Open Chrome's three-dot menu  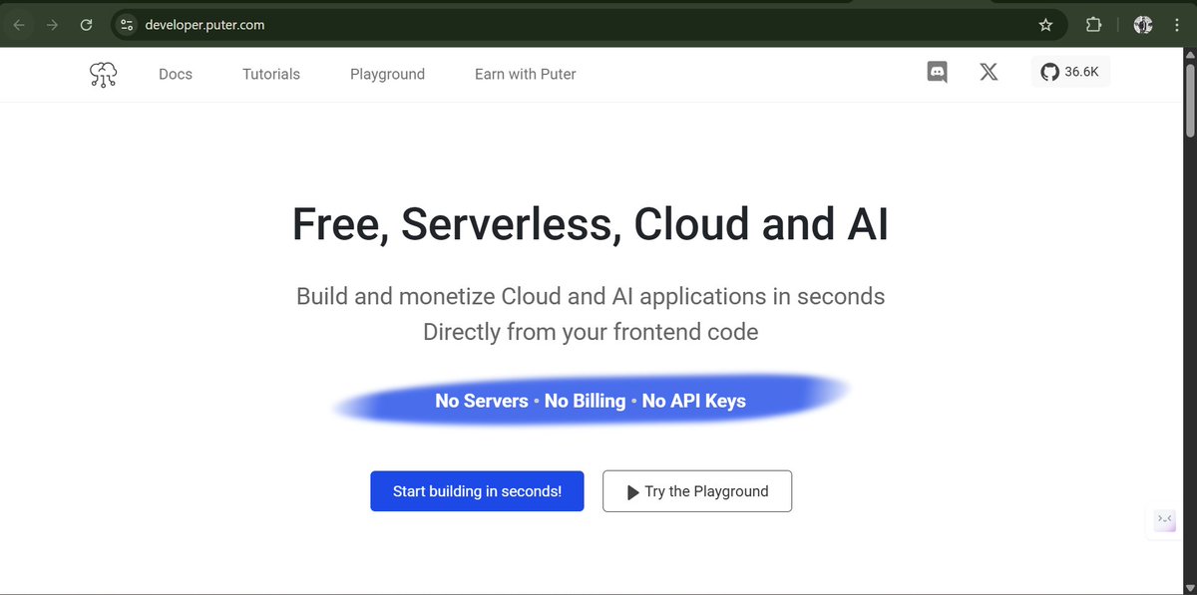(1177, 24)
